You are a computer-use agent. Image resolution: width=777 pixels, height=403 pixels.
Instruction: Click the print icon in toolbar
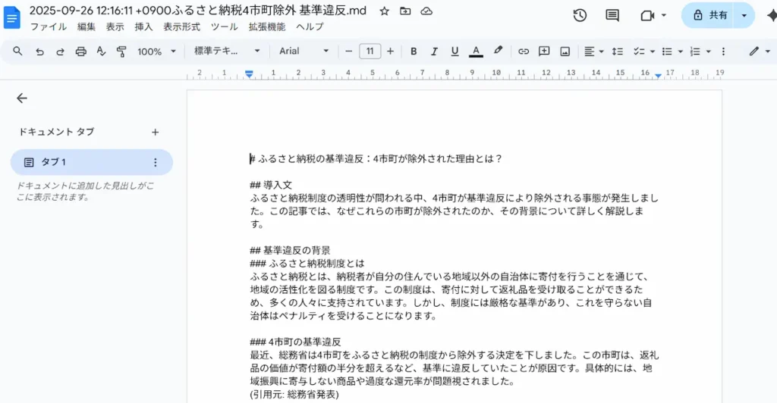click(x=80, y=52)
